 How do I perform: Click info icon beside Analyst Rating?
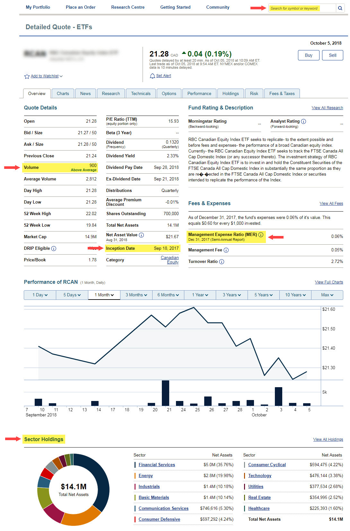click(303, 121)
